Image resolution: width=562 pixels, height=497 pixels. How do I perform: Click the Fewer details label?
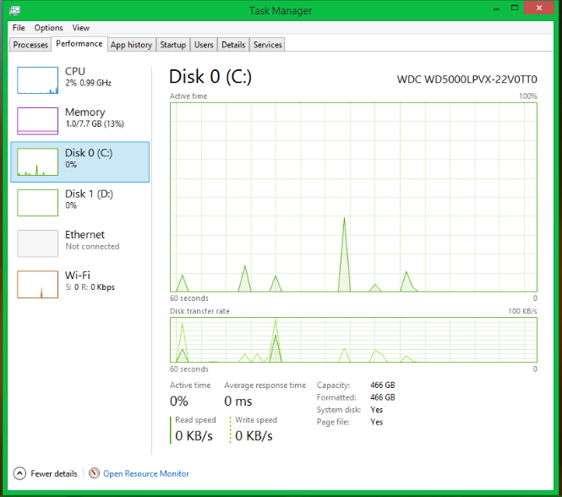click(54, 473)
